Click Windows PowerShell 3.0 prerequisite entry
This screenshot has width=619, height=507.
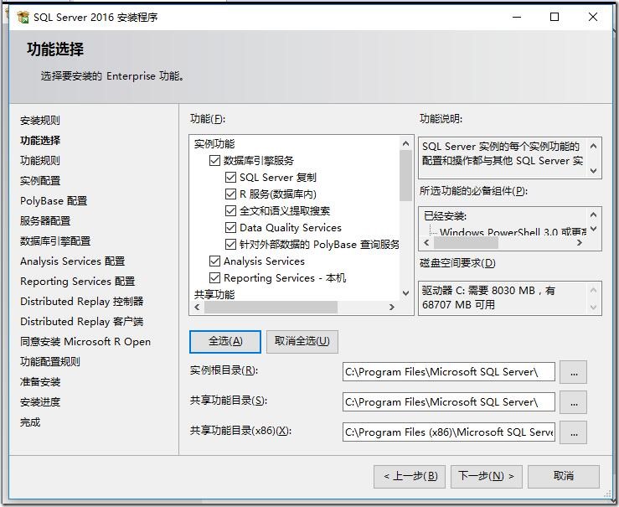[x=513, y=232]
